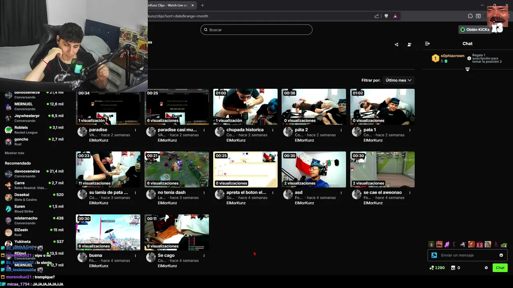Click the Pepe frog emote in quick emotes
The image size is (513, 288).
click(504, 244)
